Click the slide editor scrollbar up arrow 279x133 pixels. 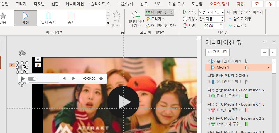pos(199,38)
